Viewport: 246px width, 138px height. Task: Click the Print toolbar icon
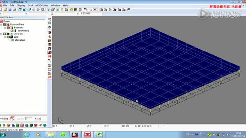click(15, 10)
